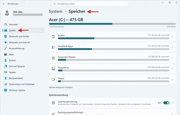Click the Acer (C:) – 475 GB heading
This screenshot has height=115, width=180.
(66, 20)
